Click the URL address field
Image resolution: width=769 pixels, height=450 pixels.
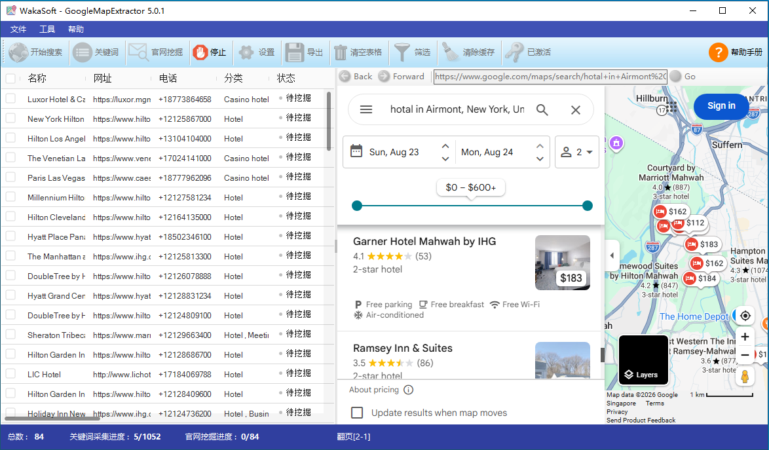(550, 77)
